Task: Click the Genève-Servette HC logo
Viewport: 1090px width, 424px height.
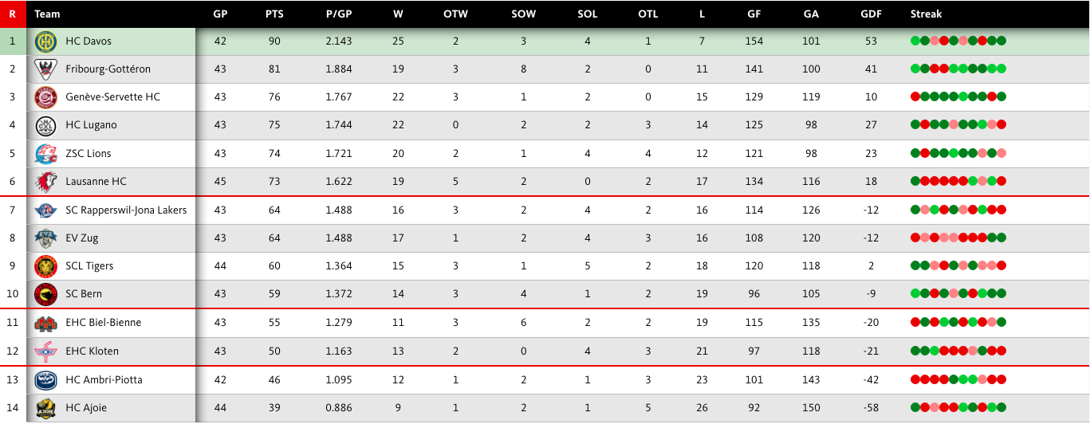Action: click(x=45, y=97)
